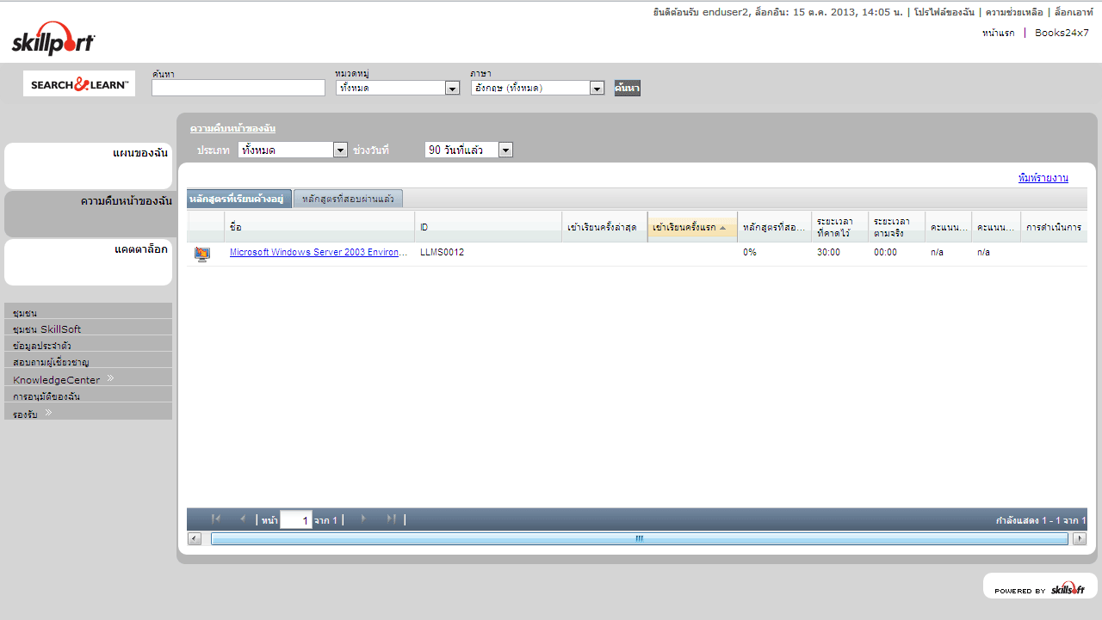The image size is (1102, 620).
Task: Expand the KnowledgeCenter chevron arrows
Action: (110, 378)
